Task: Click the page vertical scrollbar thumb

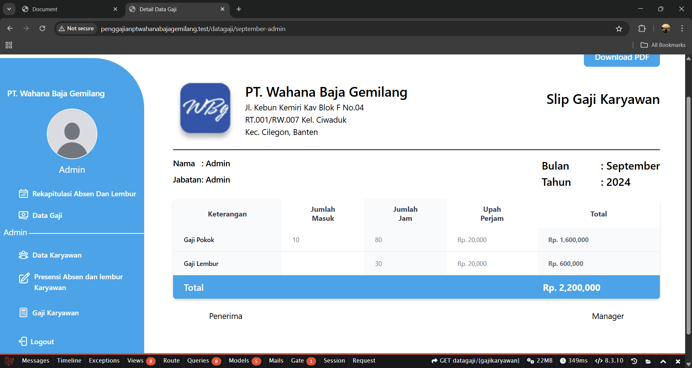Action: [x=688, y=215]
